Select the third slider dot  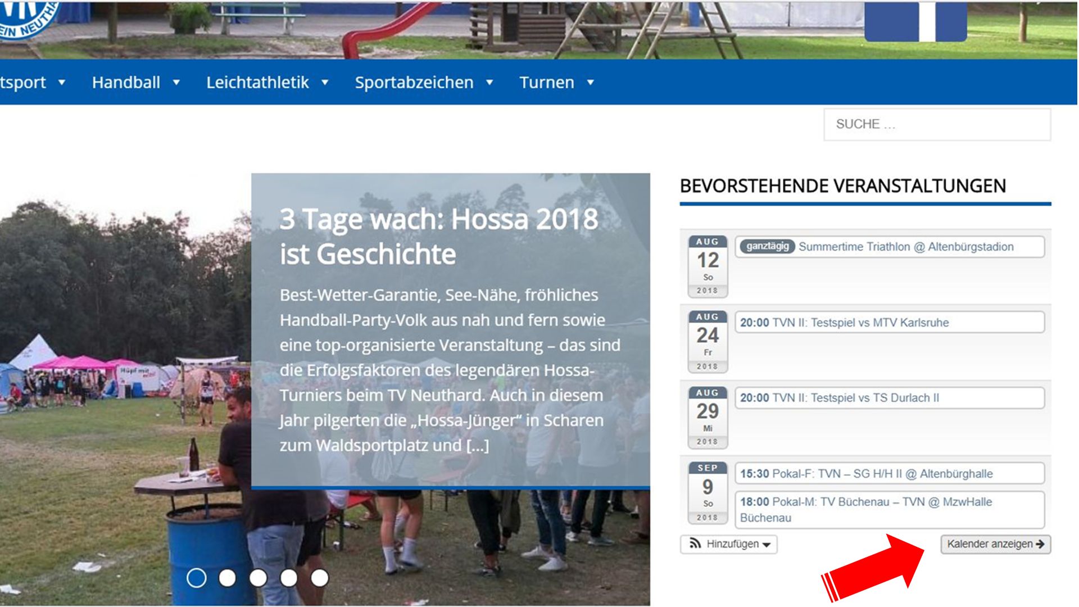pos(258,578)
